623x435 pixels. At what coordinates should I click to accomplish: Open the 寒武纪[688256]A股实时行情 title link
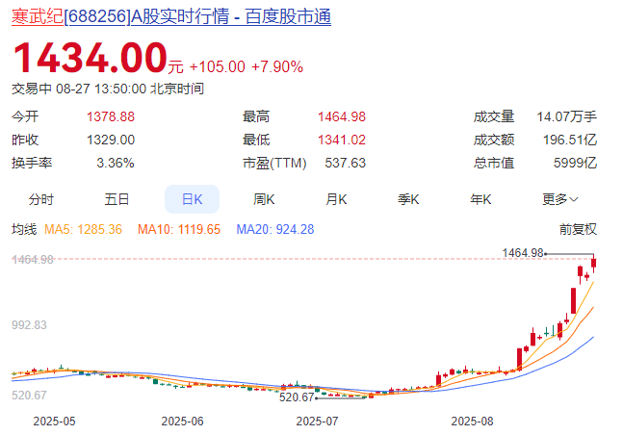(x=171, y=17)
